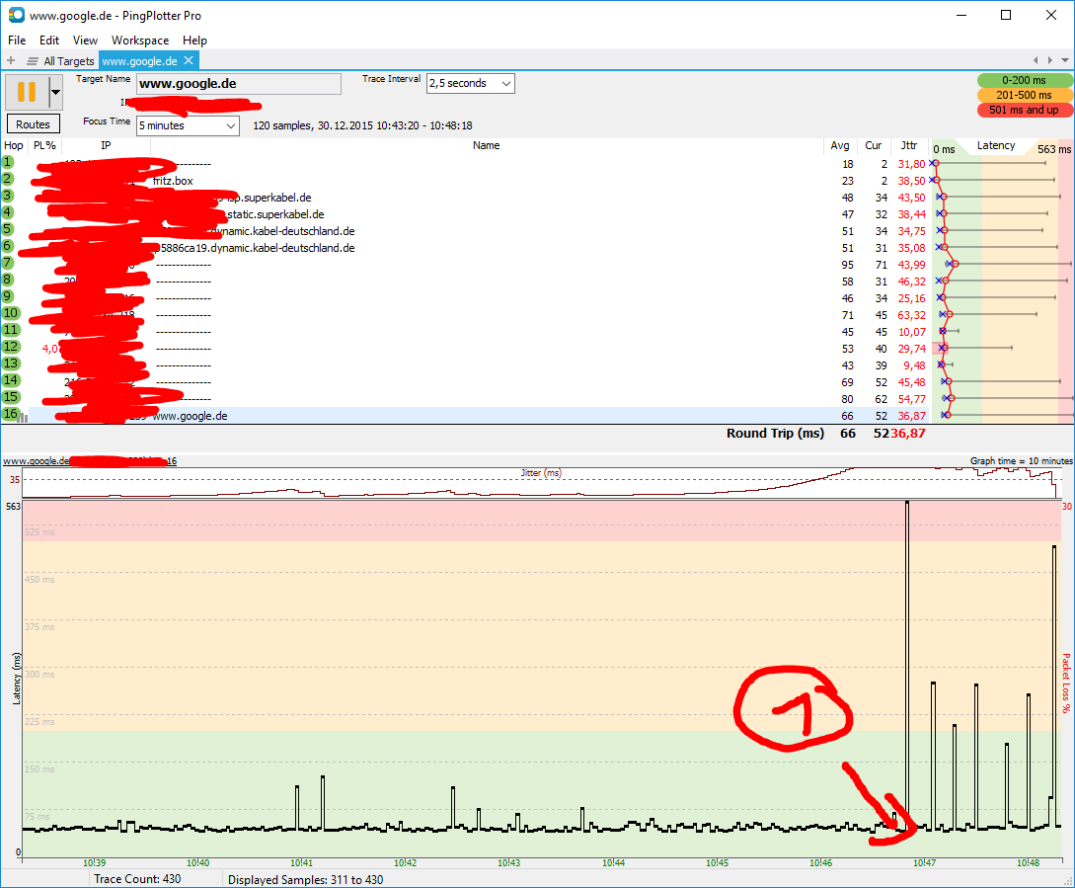The image size is (1075, 888).
Task: Open the View menu
Action: (x=85, y=40)
